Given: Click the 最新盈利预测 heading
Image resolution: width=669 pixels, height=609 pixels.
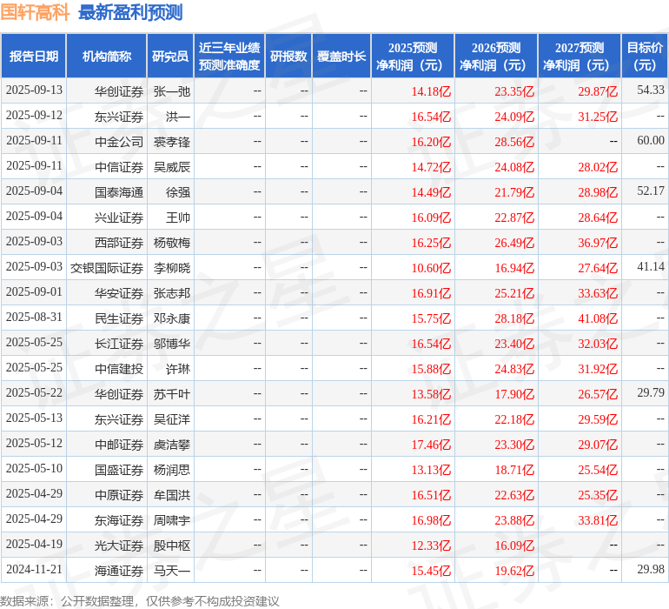Looking at the screenshot, I should [130, 12].
